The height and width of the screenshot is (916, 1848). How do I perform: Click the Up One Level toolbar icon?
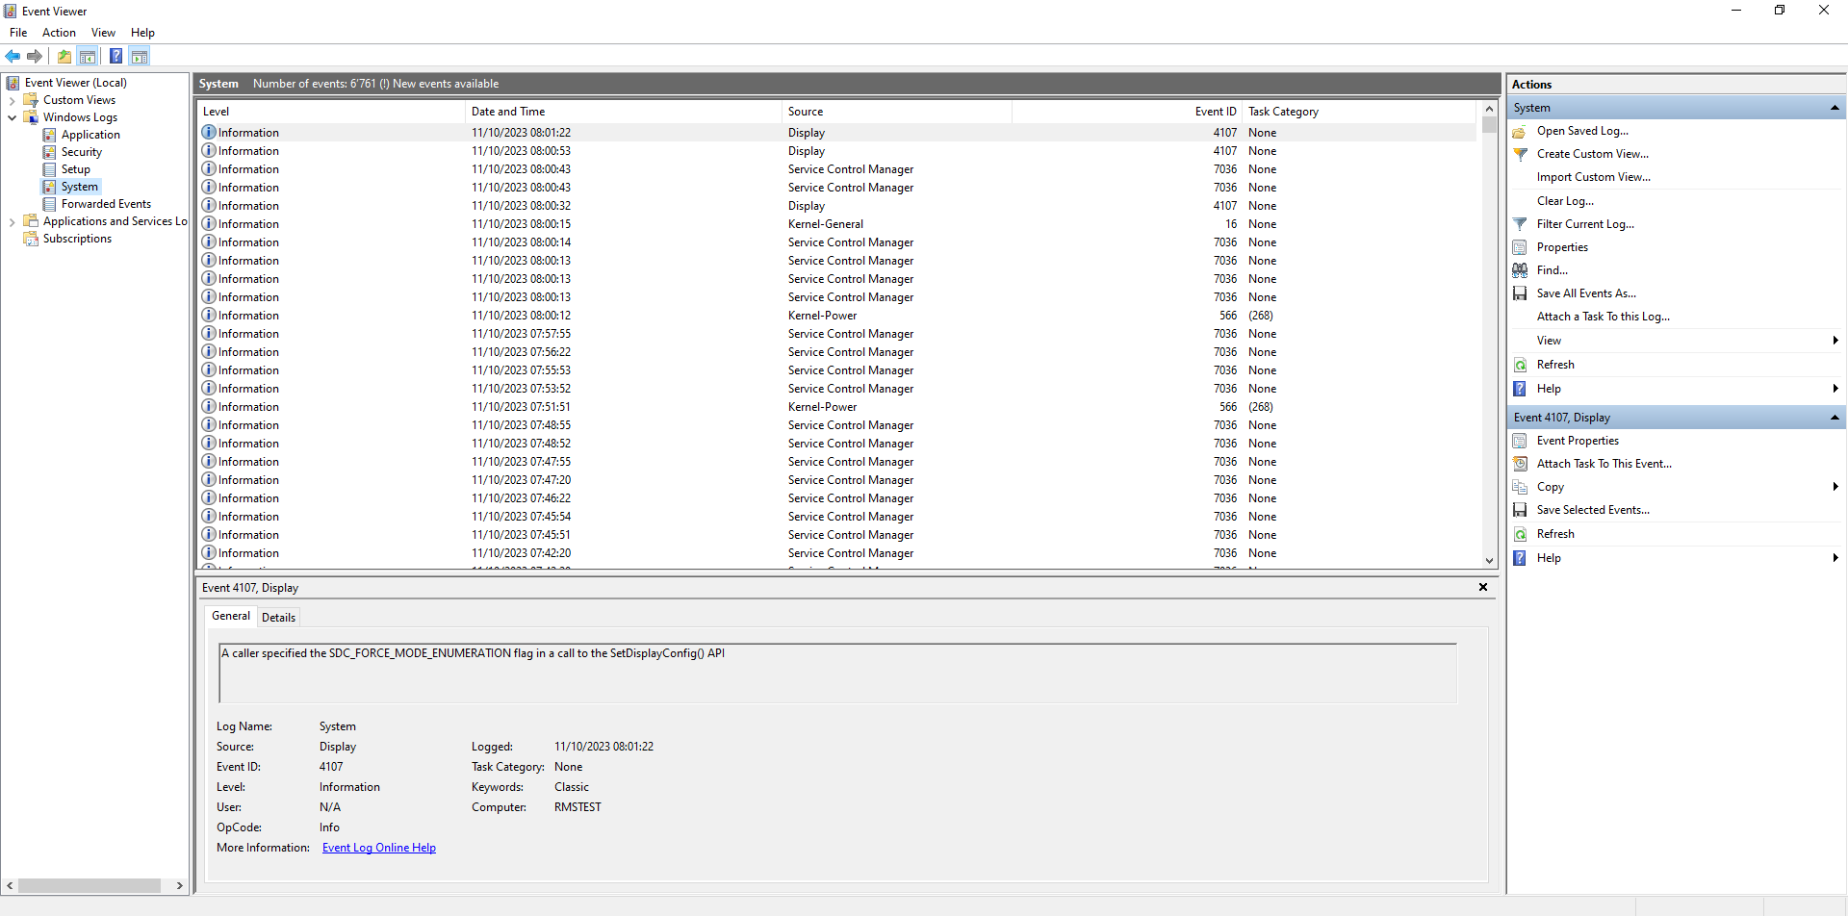tap(64, 56)
